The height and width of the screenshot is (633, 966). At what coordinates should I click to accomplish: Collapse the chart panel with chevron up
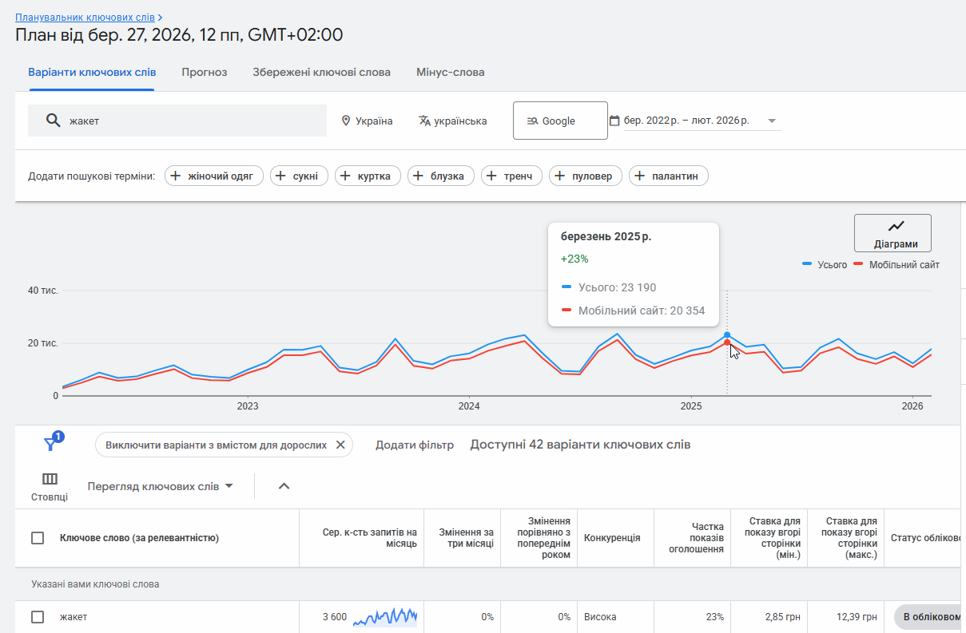(284, 486)
